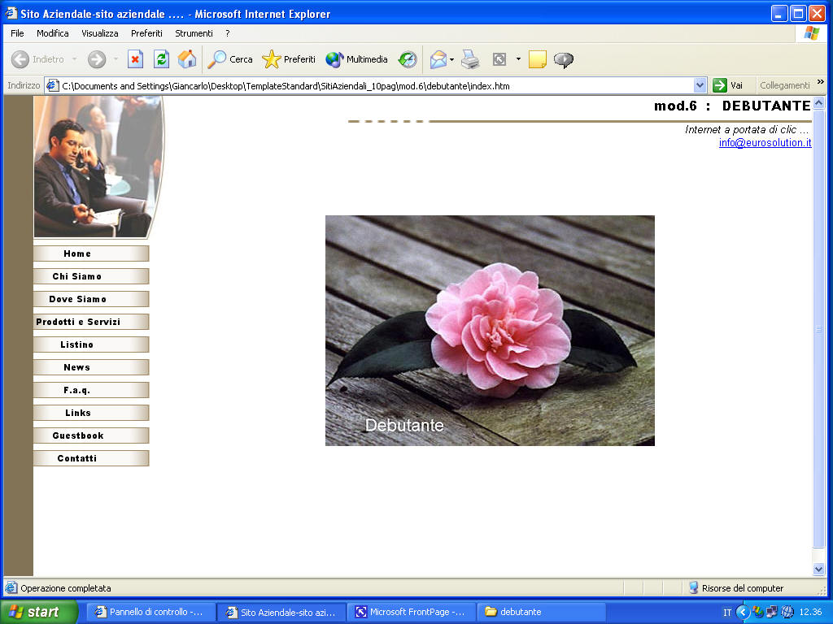The height and width of the screenshot is (624, 833).
Task: Open the Visualizza menu
Action: [x=100, y=33]
